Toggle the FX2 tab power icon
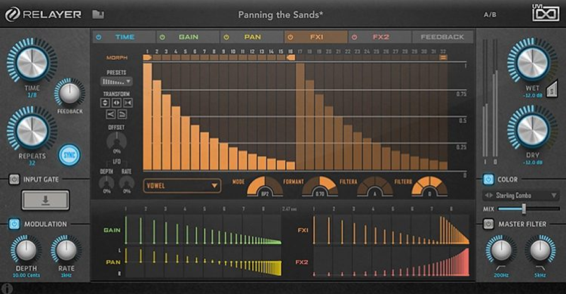 point(354,37)
